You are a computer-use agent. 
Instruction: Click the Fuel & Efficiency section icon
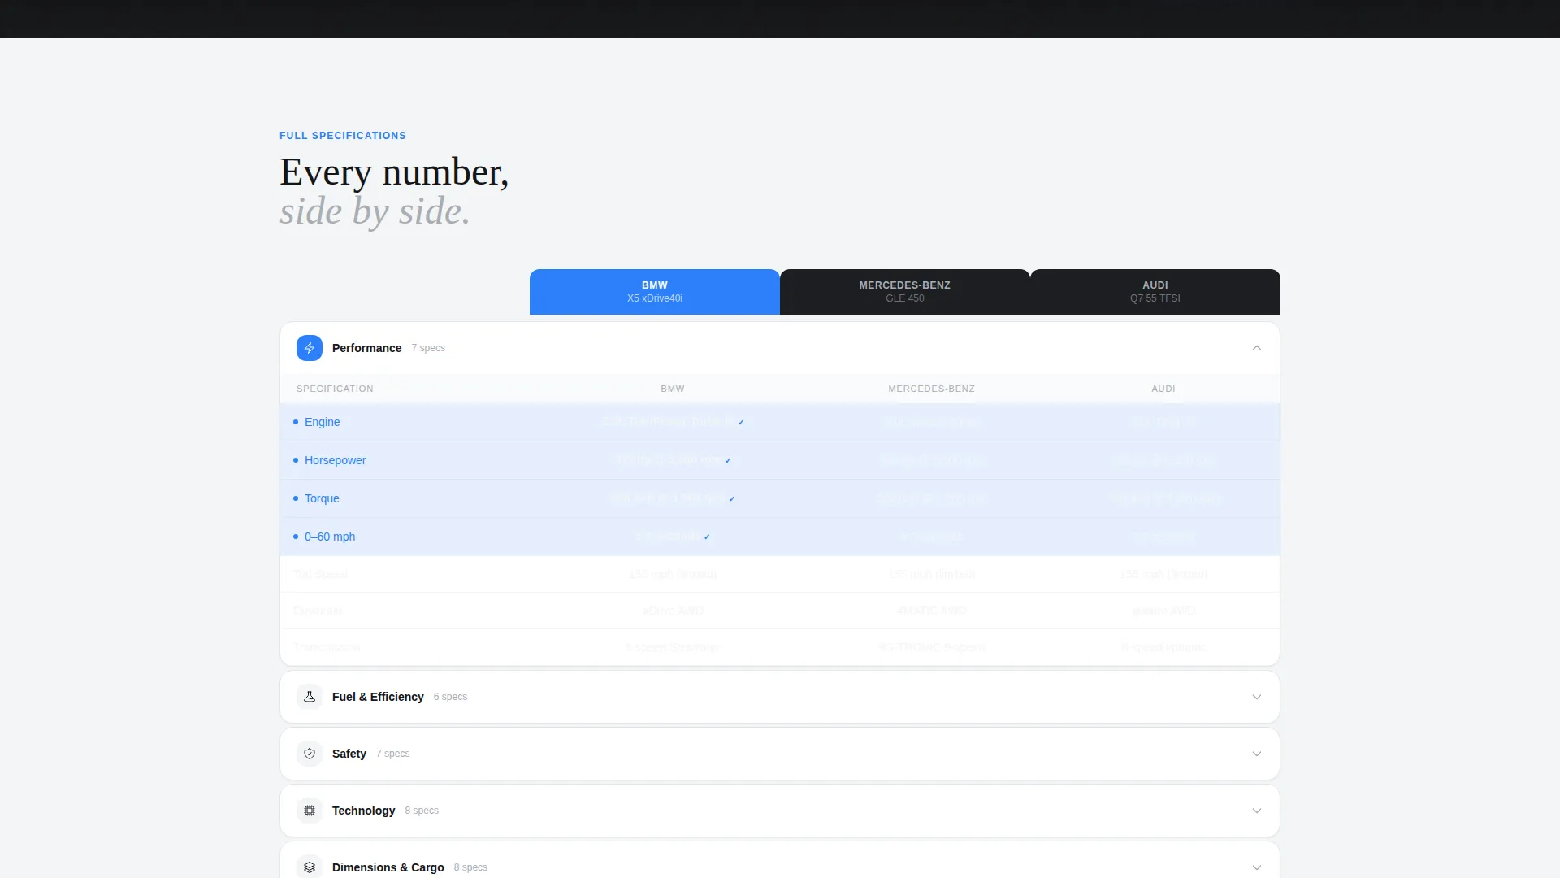click(310, 697)
